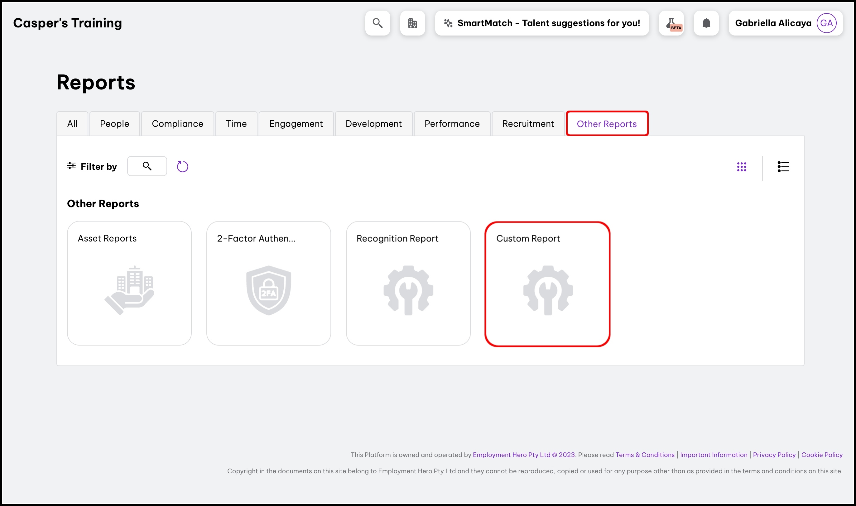Viewport: 856px width, 506px height.
Task: Click the report filter search field
Action: coord(147,166)
